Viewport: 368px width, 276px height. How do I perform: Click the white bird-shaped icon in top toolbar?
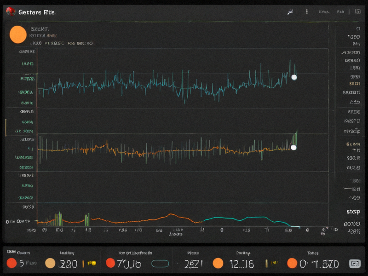pos(290,12)
